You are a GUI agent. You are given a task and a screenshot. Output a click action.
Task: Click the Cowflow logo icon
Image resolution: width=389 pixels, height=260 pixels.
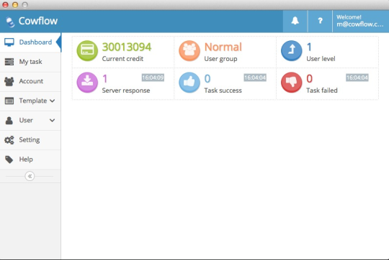[x=10, y=22]
